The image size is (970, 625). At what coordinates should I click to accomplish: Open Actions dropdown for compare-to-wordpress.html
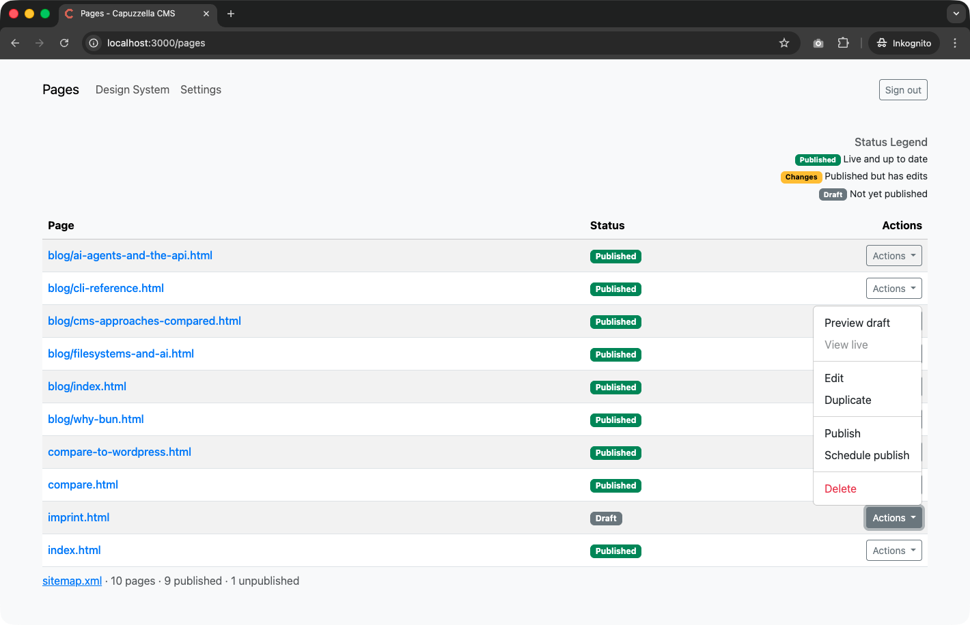click(x=893, y=452)
